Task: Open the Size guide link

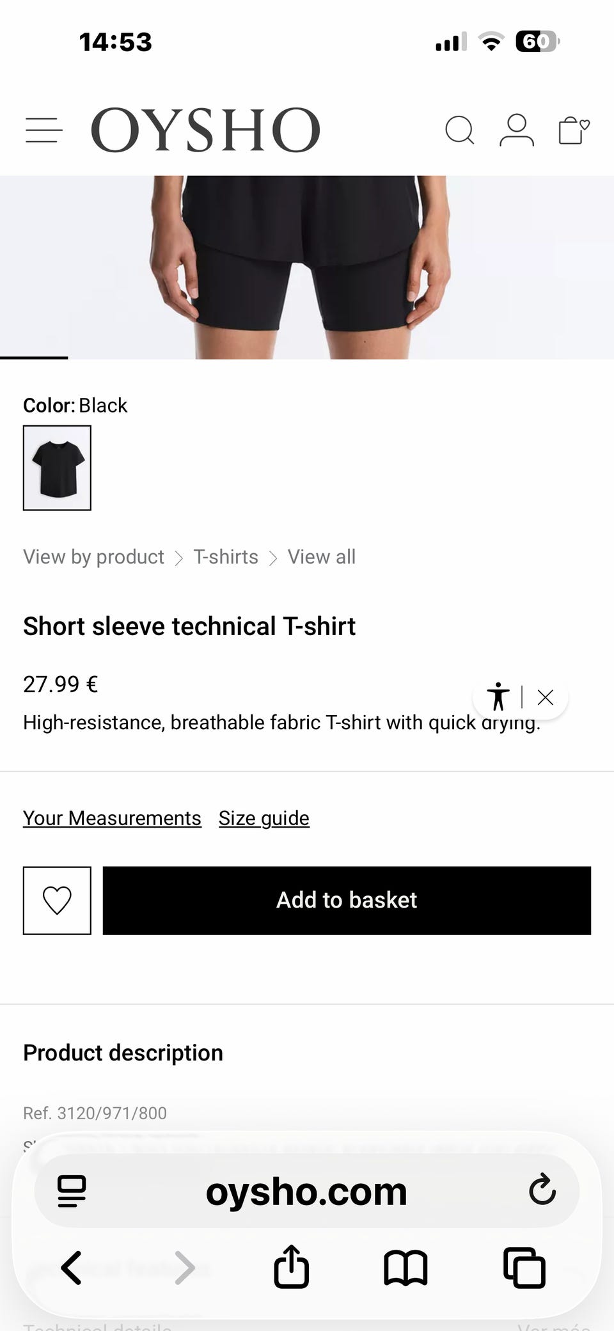Action: pos(264,818)
